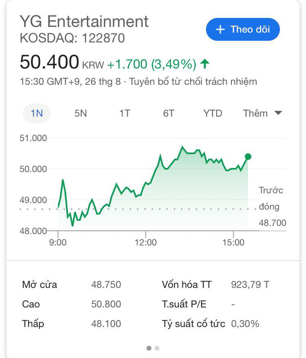This screenshot has height=358, width=306.
Task: Click the plus icon on Theo dõi button
Action: pos(220,30)
